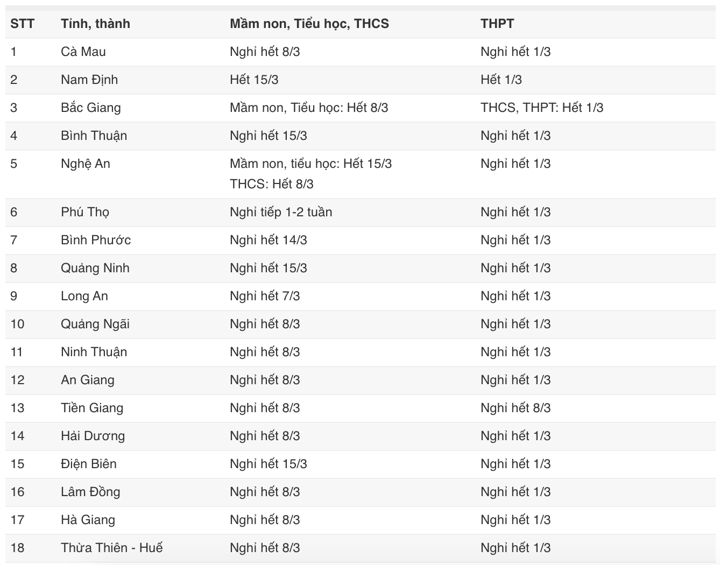
Task: Click the 'THCS: Hết 8/3' line for Nghệ An
Action: [271, 184]
